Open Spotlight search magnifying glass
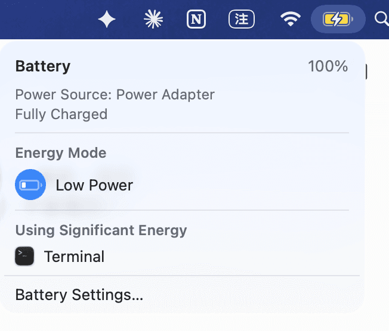Screen dimensions: 389x331 (382, 19)
